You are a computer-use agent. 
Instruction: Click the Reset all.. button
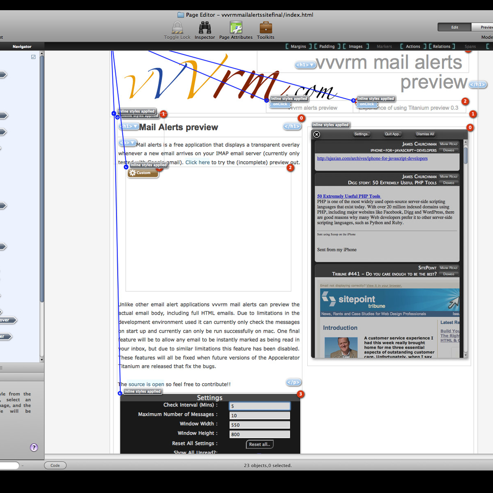pyautogui.click(x=260, y=445)
